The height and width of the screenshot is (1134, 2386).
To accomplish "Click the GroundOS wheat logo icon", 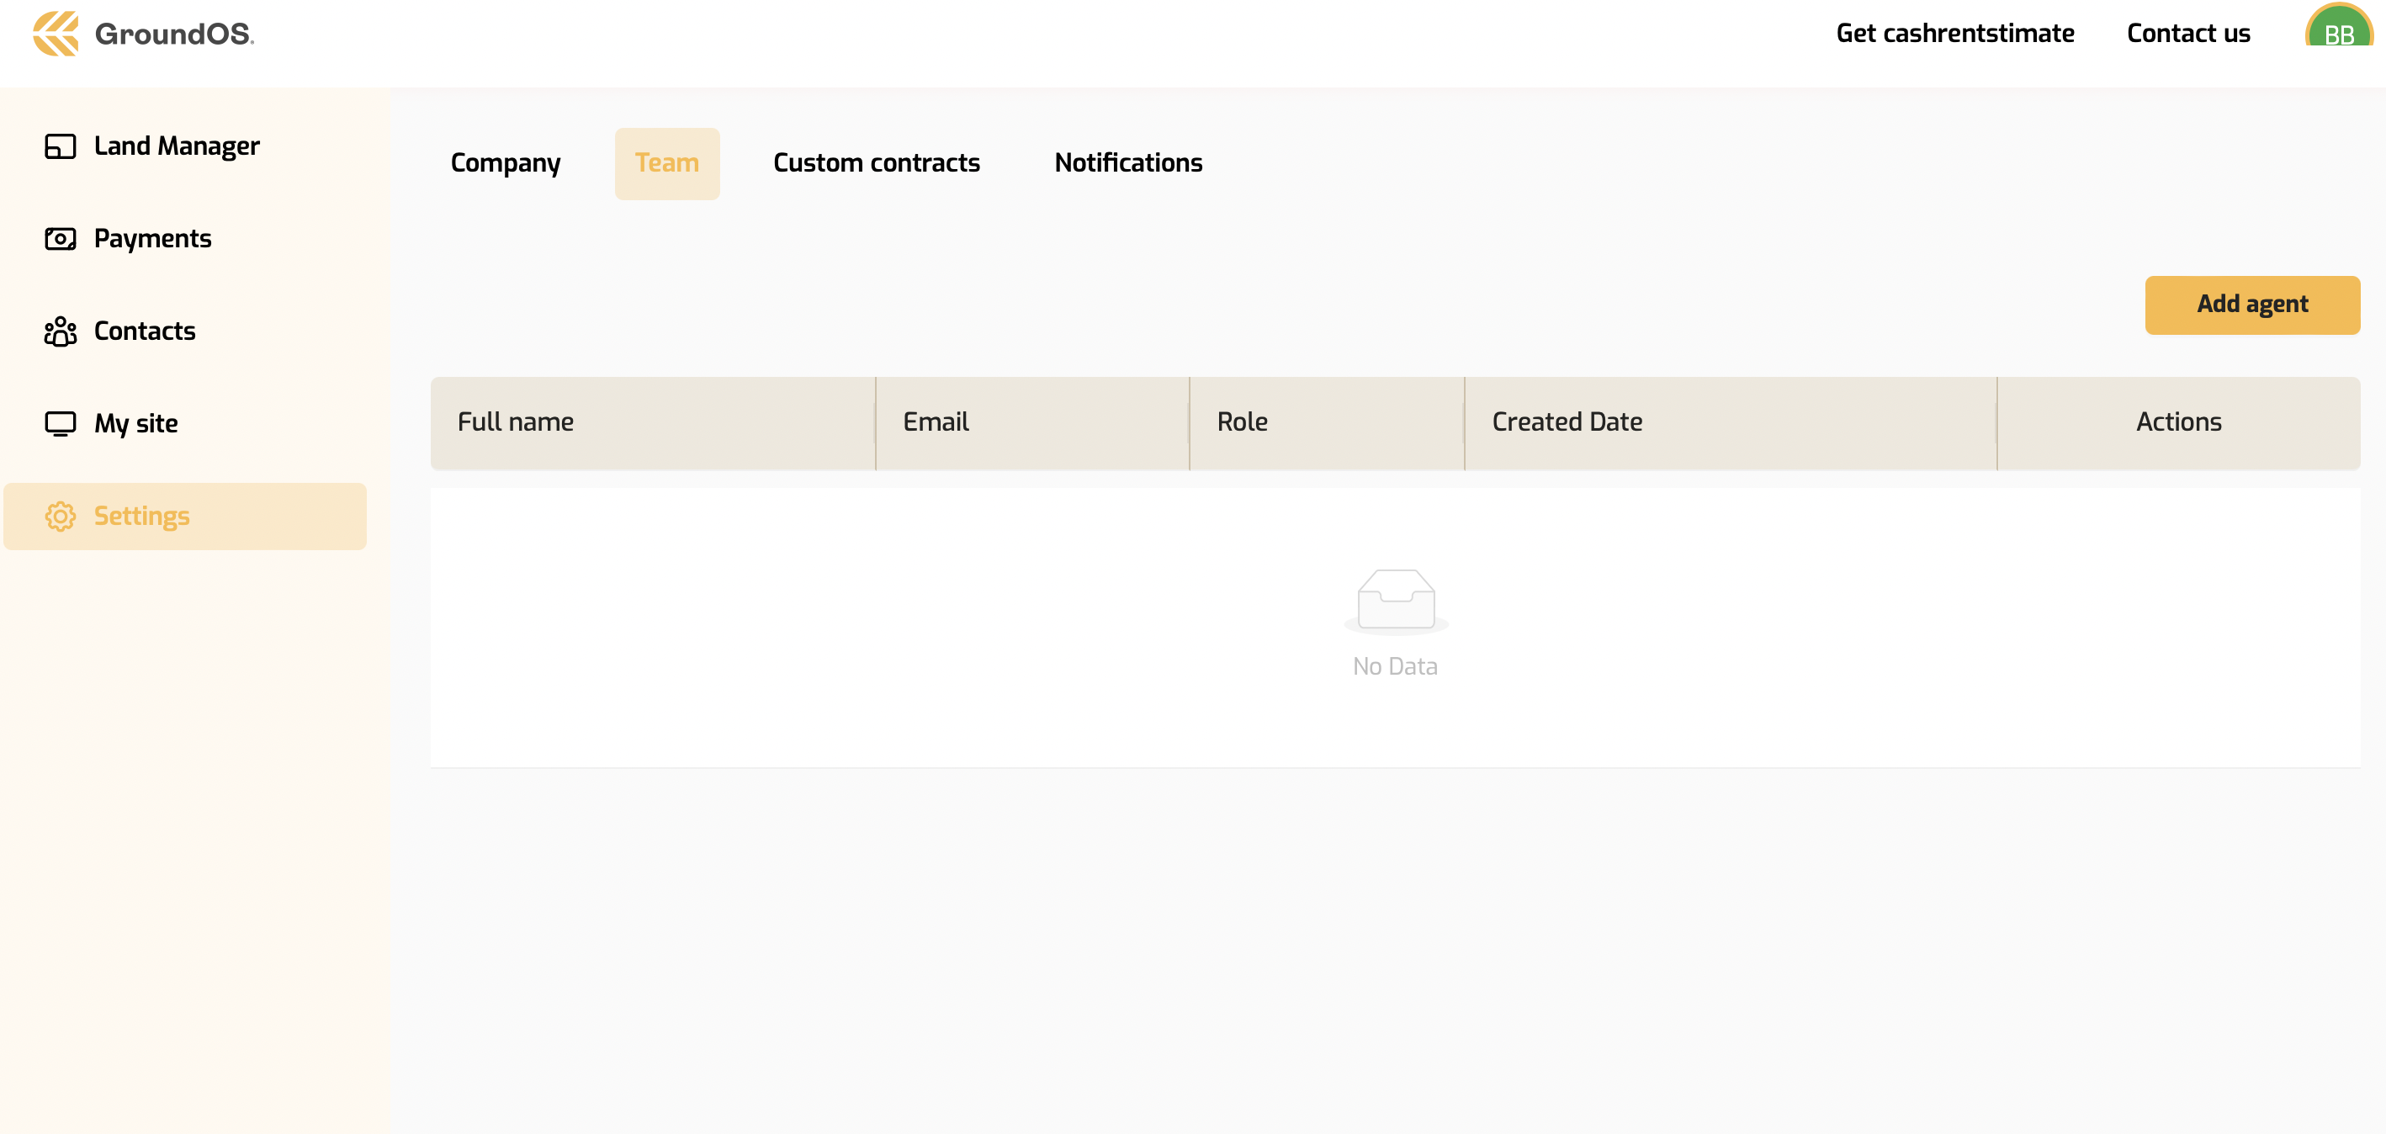I will (x=56, y=34).
